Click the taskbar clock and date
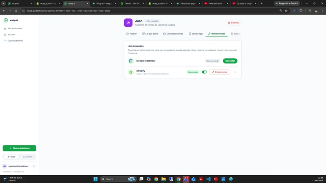The image size is (326, 183). pos(317,179)
